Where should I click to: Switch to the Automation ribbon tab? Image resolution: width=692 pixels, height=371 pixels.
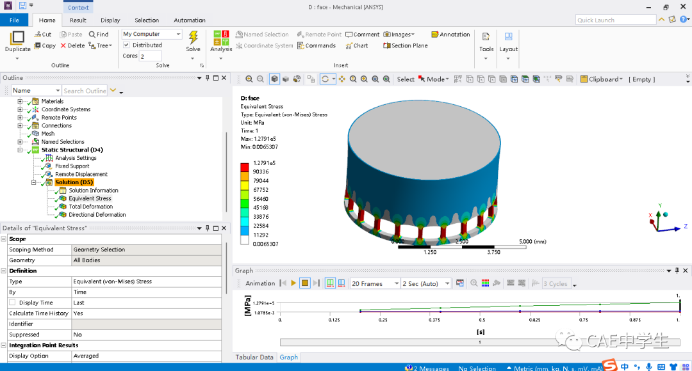[x=189, y=20]
